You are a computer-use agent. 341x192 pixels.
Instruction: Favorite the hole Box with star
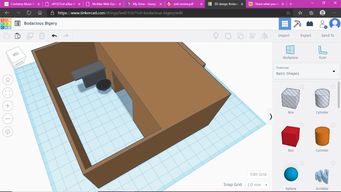tap(302, 87)
